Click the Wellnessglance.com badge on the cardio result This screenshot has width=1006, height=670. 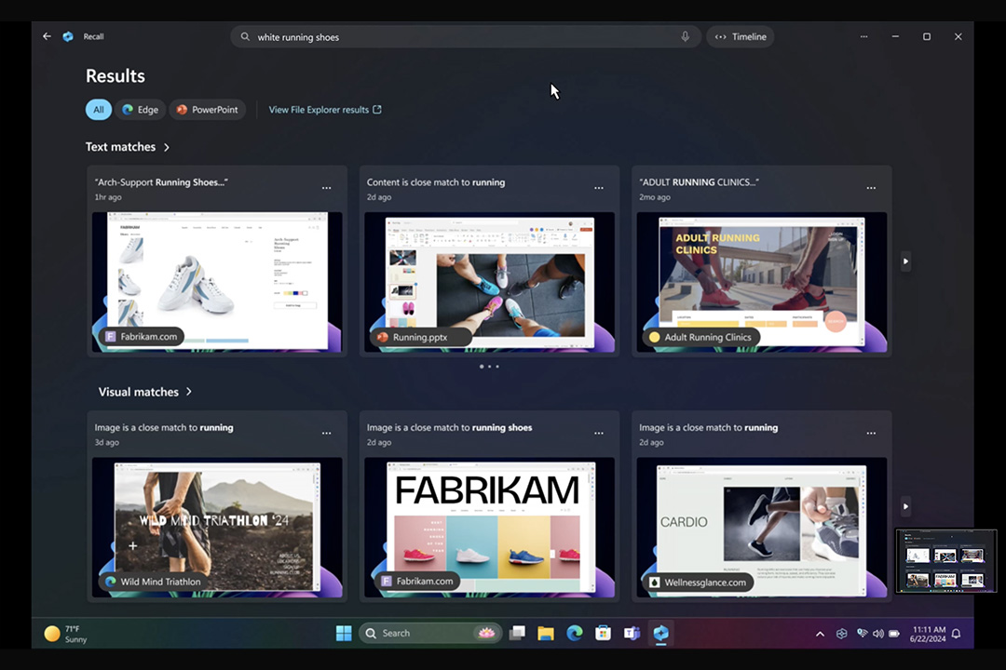pos(697,582)
